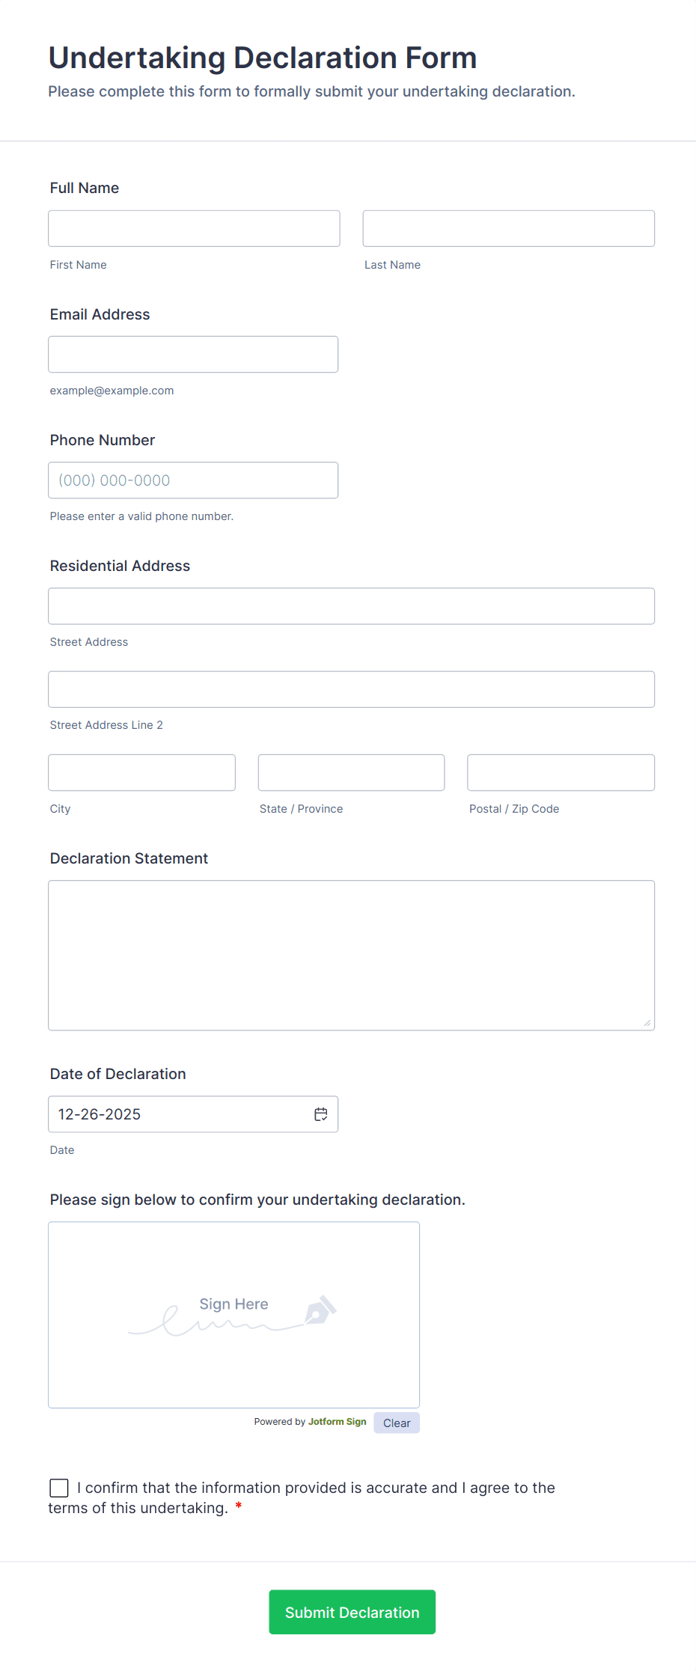Click the Street Address field
This screenshot has width=696, height=1671.
(351, 606)
